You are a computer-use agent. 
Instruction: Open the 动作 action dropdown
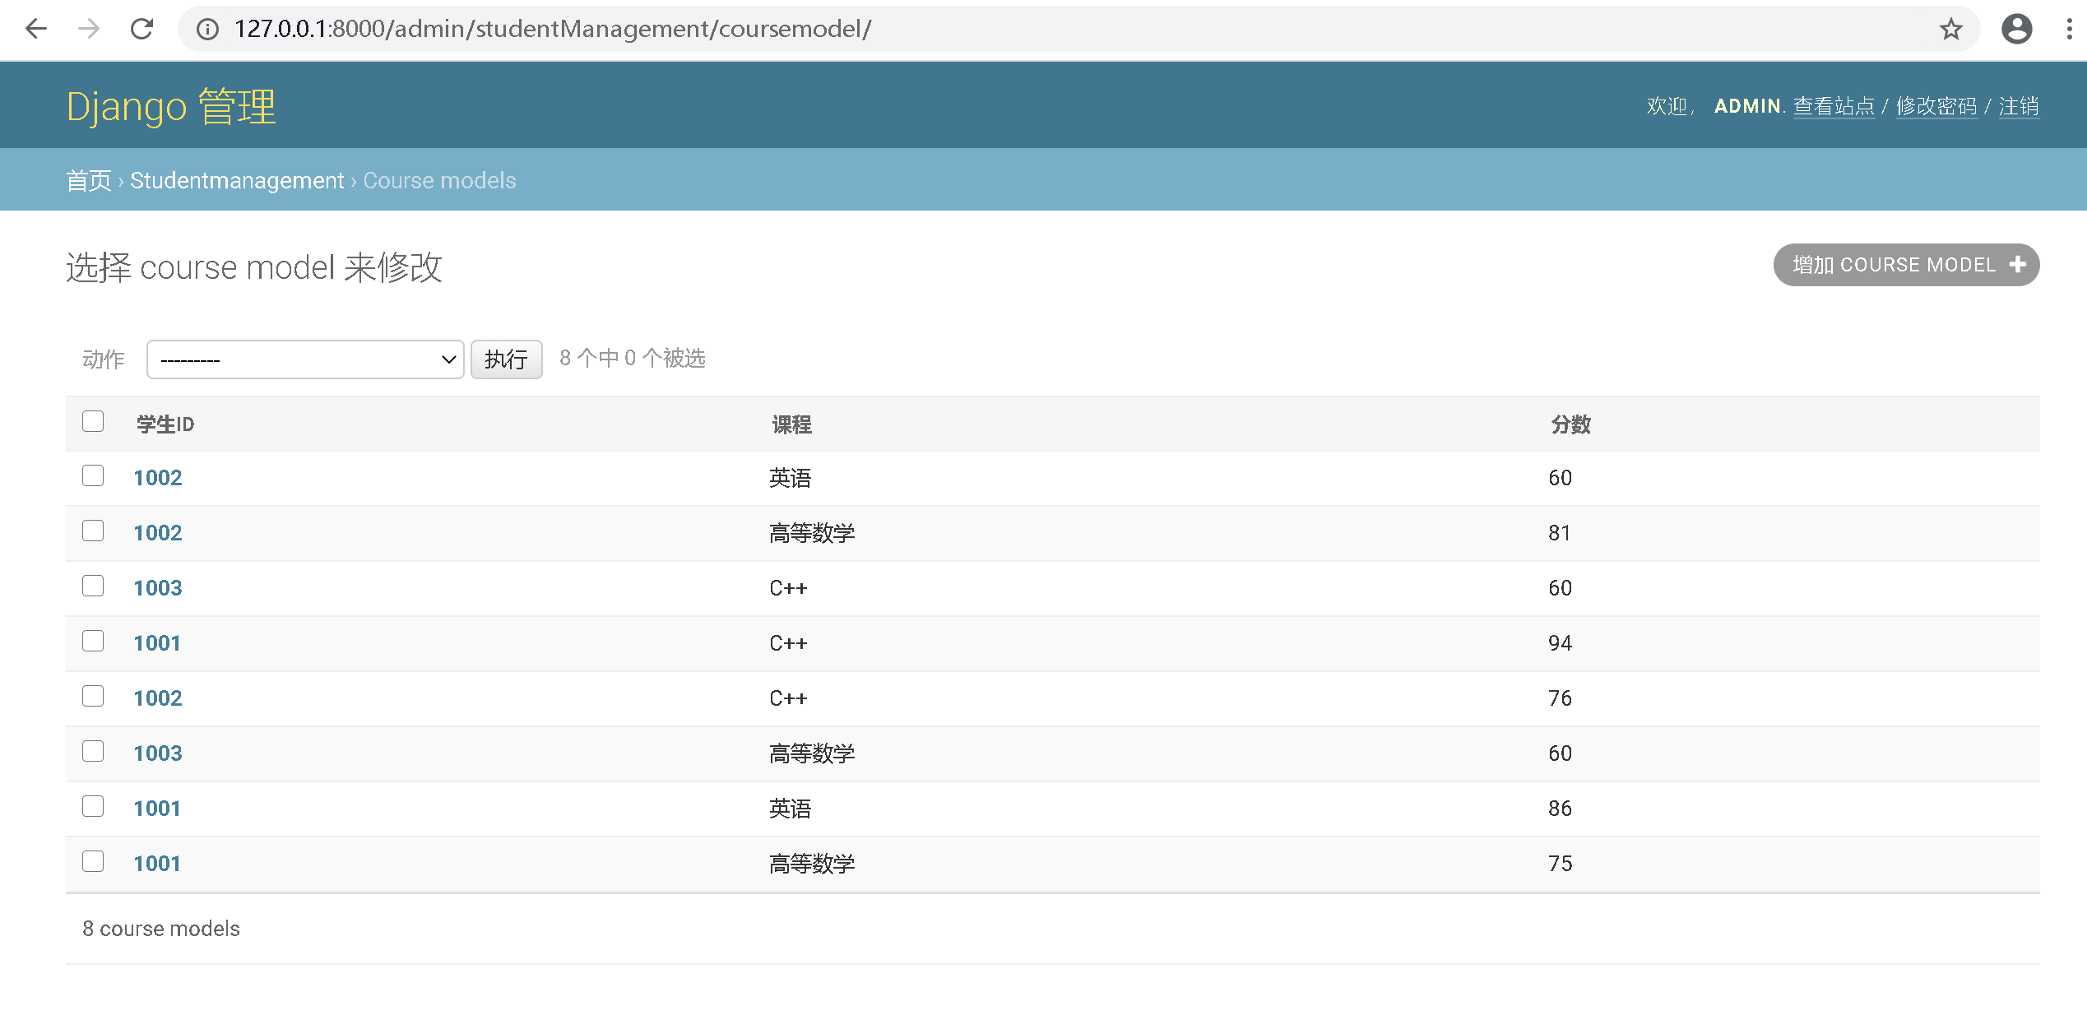point(305,359)
